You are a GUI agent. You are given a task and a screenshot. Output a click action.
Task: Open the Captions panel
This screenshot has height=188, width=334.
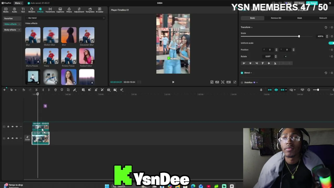[60, 10]
